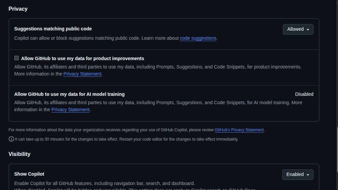This screenshot has width=338, height=190.
Task: Tick the product improvements data checkbox
Action: click(x=16, y=58)
